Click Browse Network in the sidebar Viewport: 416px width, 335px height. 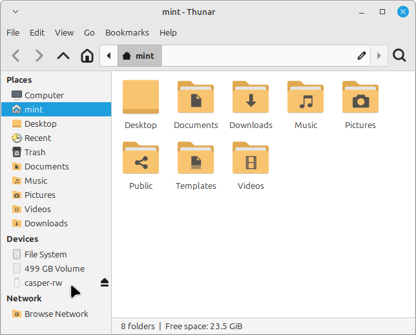(x=56, y=314)
